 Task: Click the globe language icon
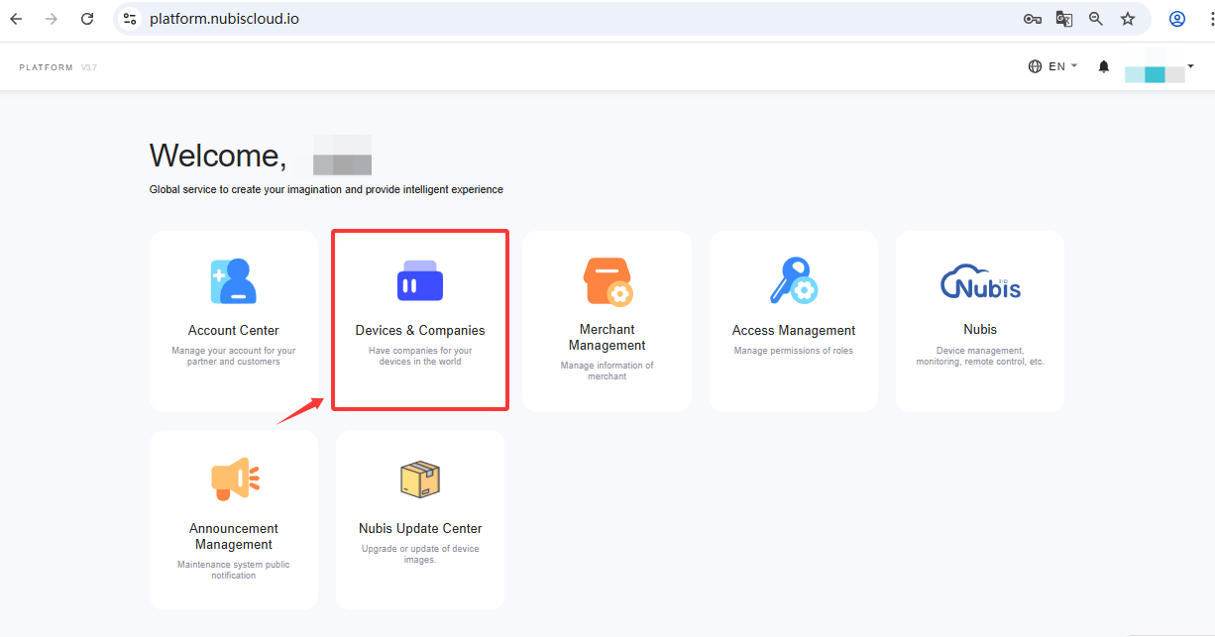point(1036,66)
